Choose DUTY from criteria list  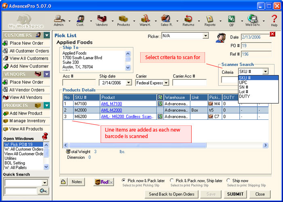pyautogui.click(x=258, y=96)
